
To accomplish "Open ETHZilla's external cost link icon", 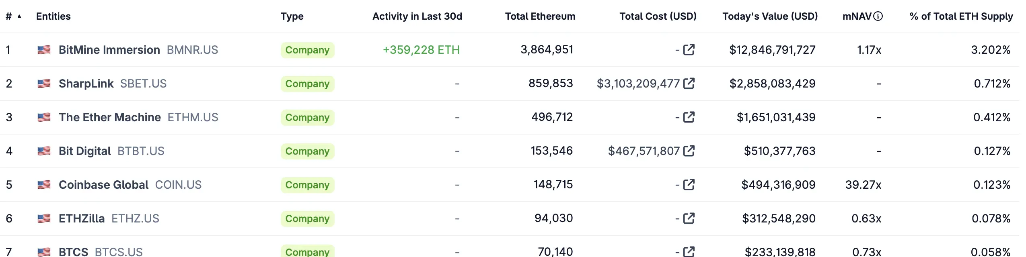I will pyautogui.click(x=689, y=218).
